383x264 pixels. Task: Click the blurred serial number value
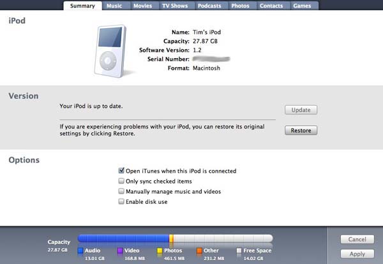click(x=211, y=59)
